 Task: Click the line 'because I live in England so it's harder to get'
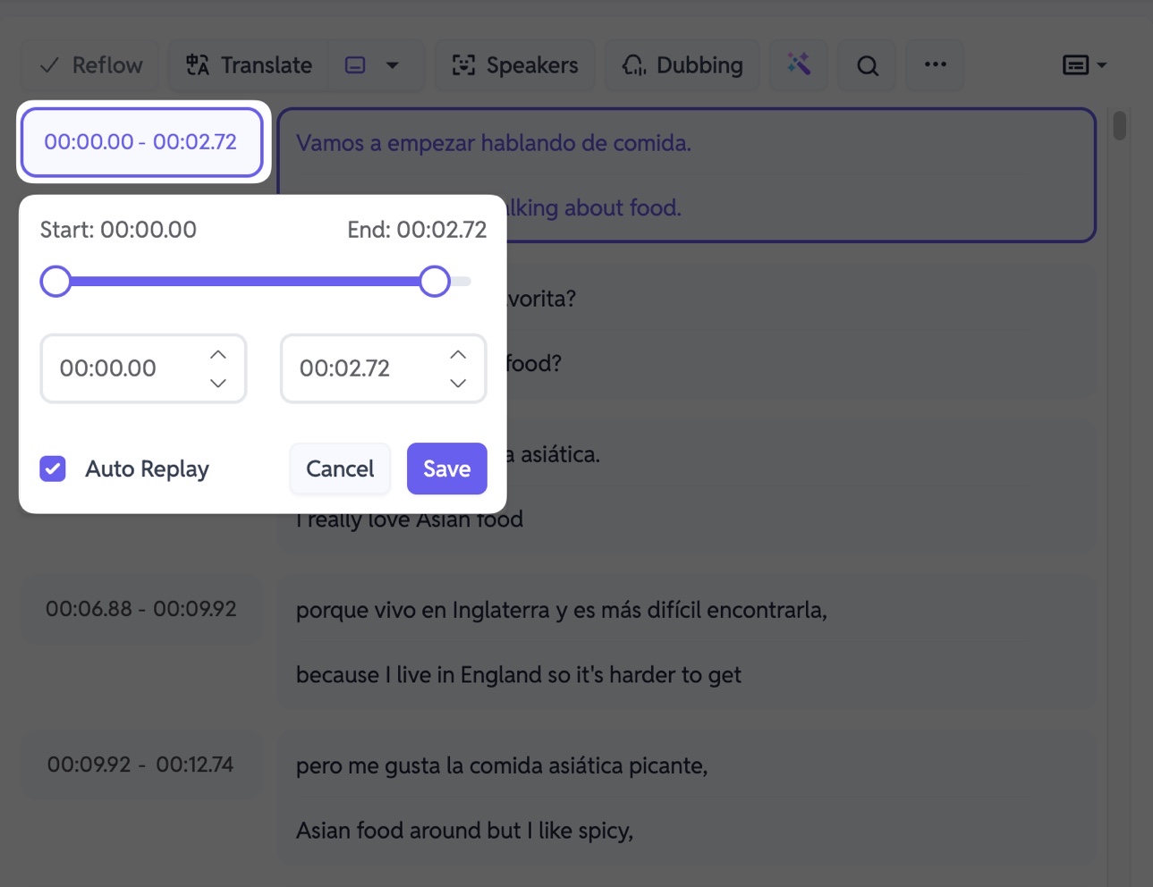519,675
